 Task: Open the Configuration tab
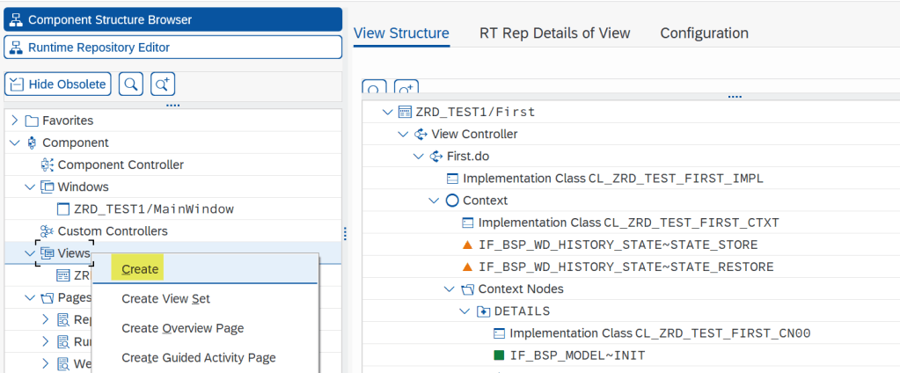(704, 33)
